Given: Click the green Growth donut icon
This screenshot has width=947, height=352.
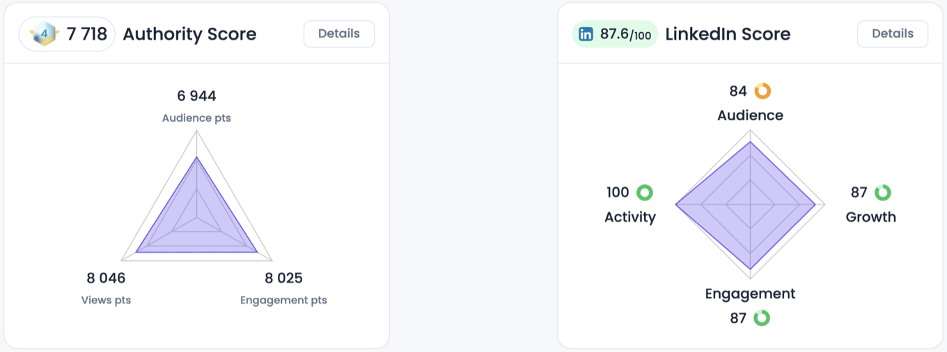Looking at the screenshot, I should [883, 193].
